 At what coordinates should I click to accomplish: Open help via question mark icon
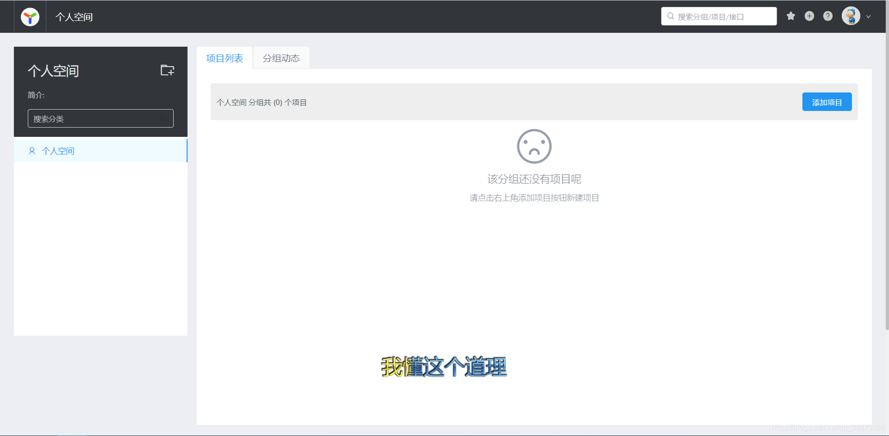828,16
